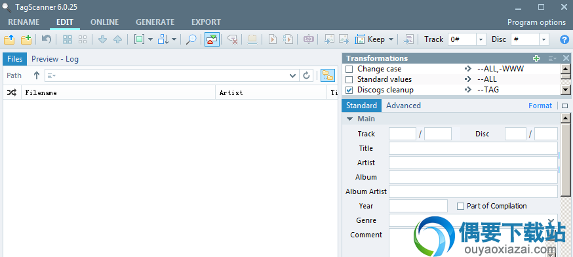Click the single page with arrow icon

pyautogui.click(x=273, y=39)
